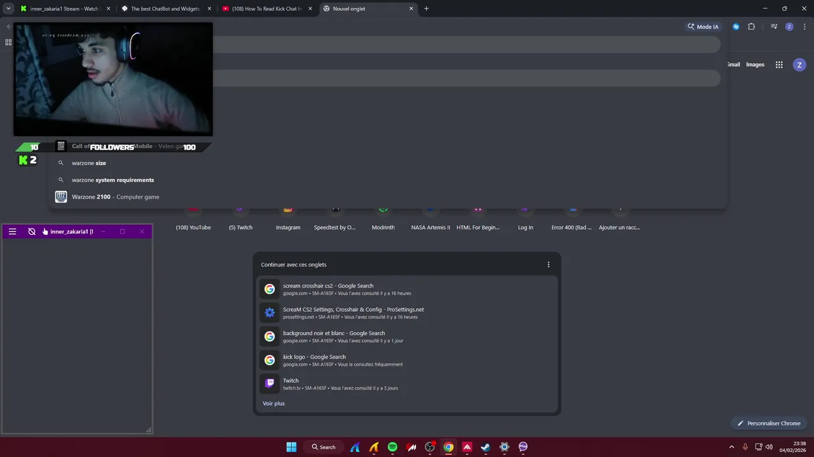The image size is (814, 457).
Task: Open the Windows Start button
Action: click(x=291, y=447)
